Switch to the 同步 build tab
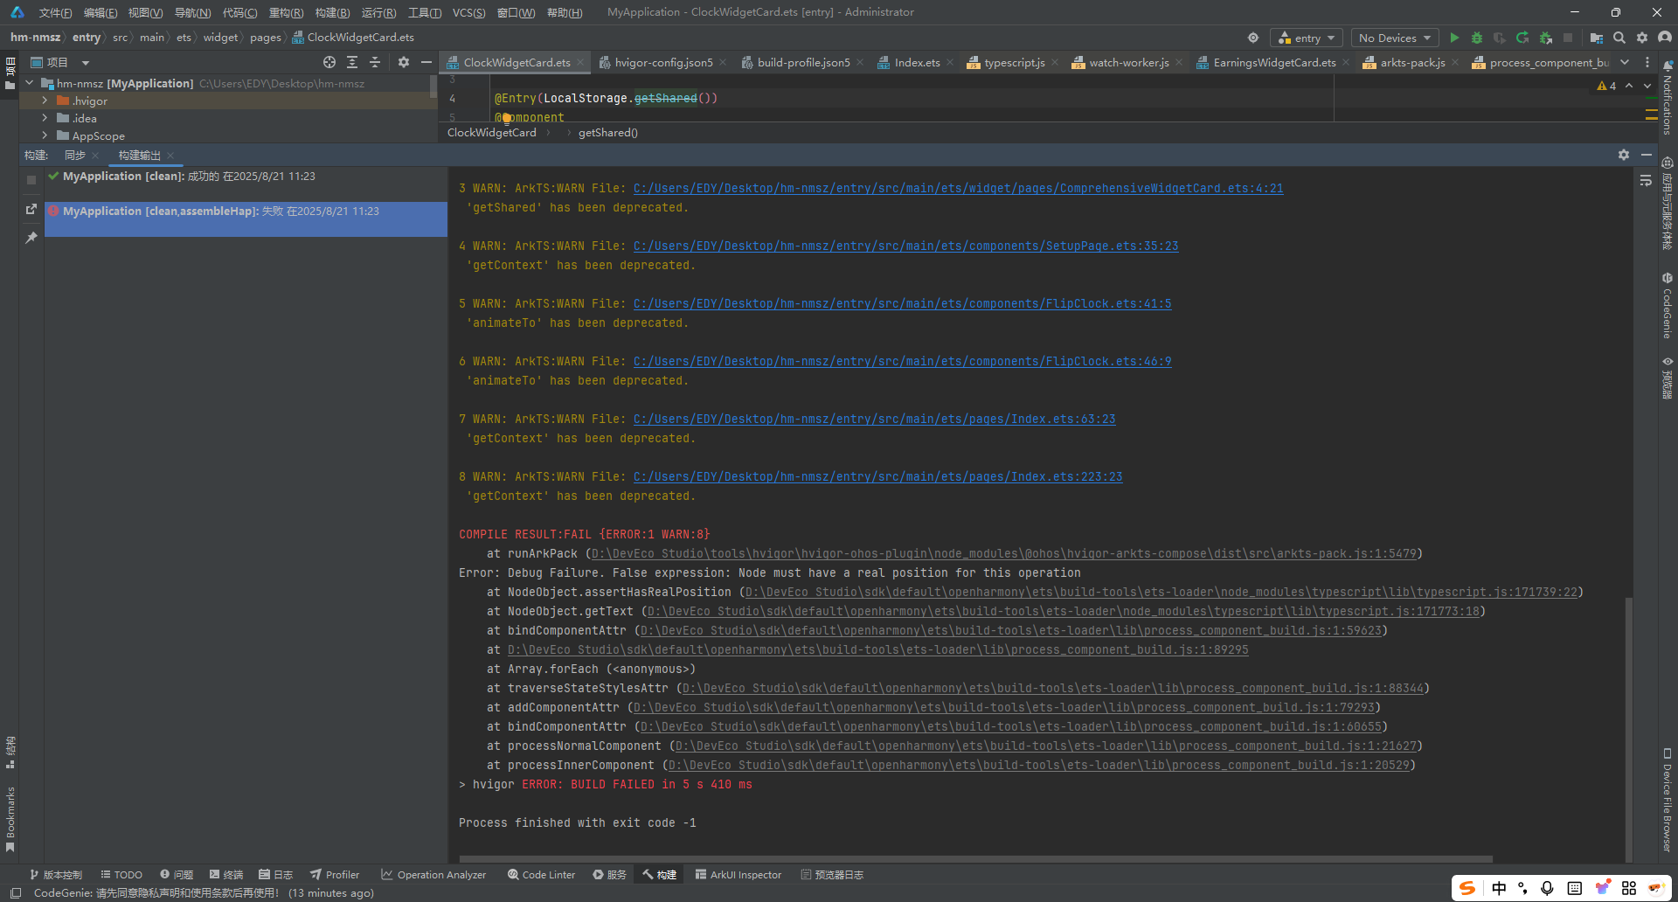1678x902 pixels. click(75, 155)
